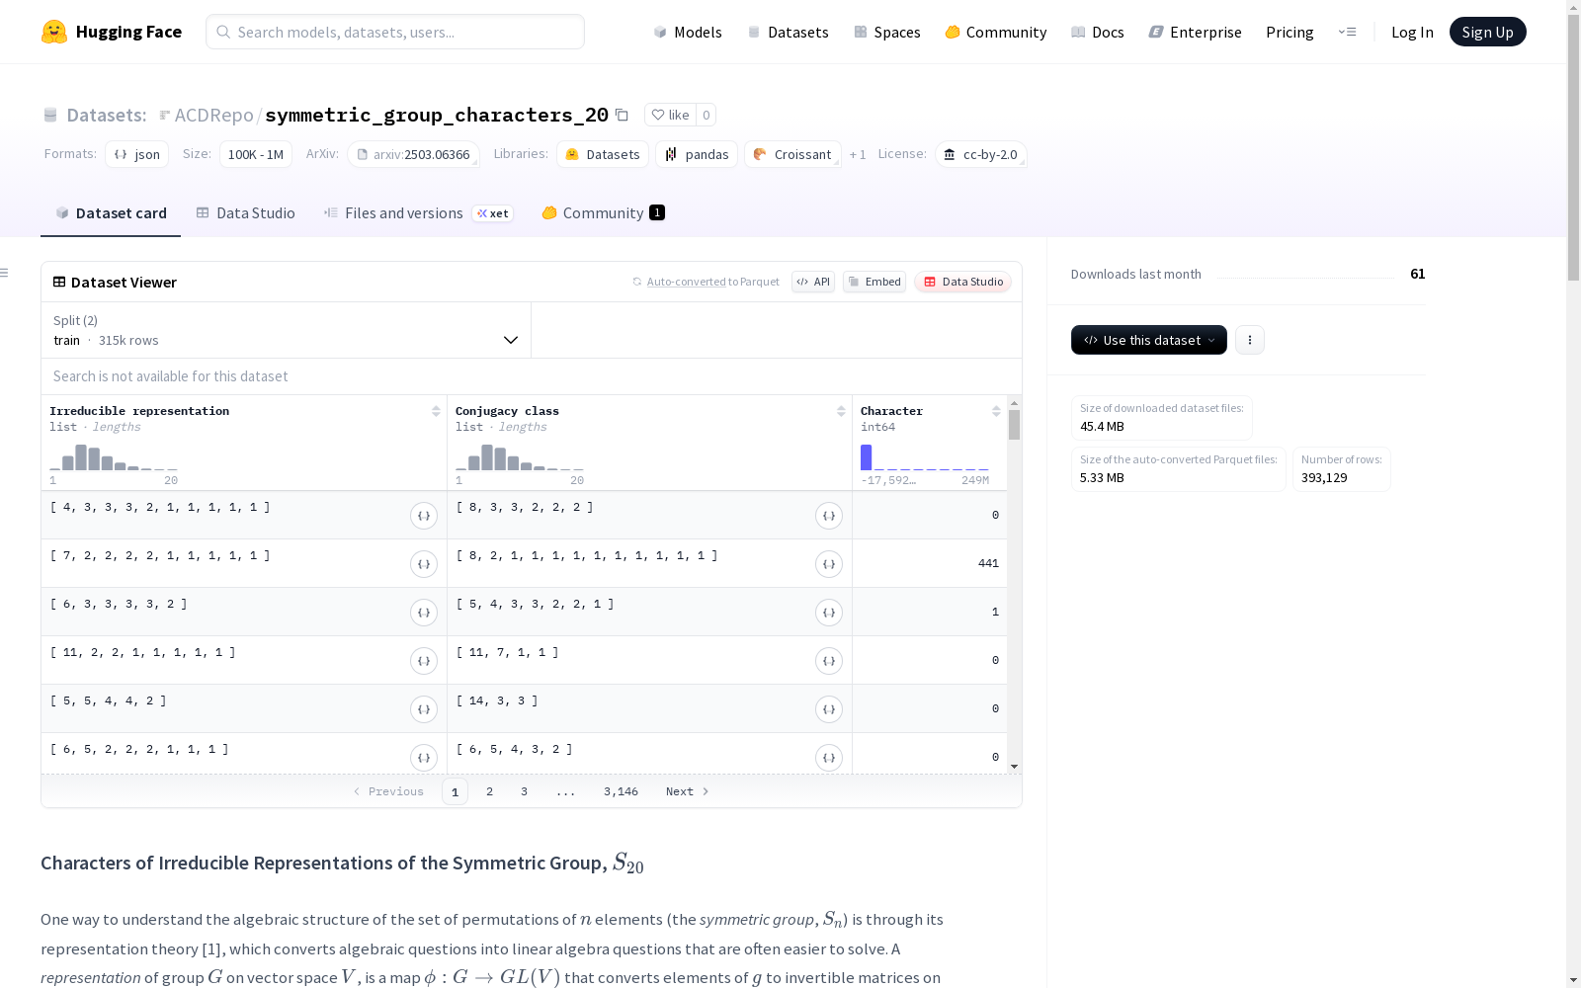Open Community in the top navigation
This screenshot has height=988, width=1581.
[996, 32]
